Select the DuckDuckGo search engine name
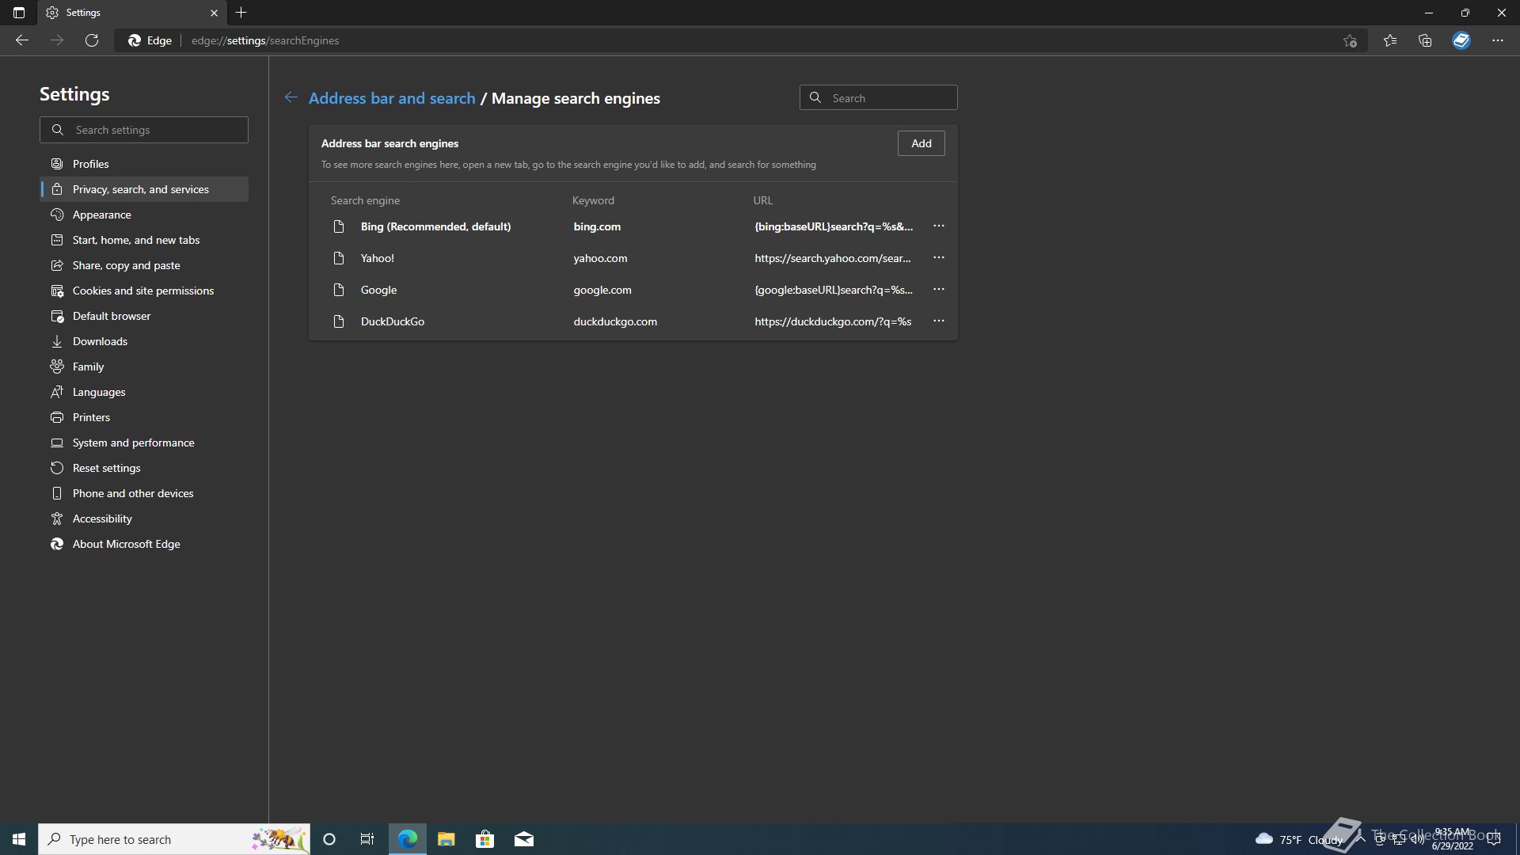 (393, 321)
